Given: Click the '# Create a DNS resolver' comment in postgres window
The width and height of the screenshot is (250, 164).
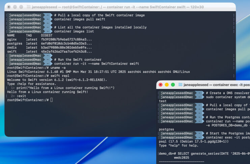Looking at the screenshot, I should [x=228, y=93].
